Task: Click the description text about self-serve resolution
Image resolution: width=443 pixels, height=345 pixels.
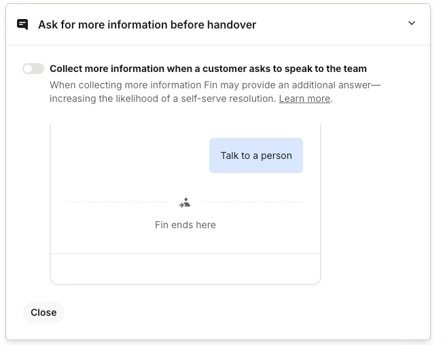Action: 163,98
